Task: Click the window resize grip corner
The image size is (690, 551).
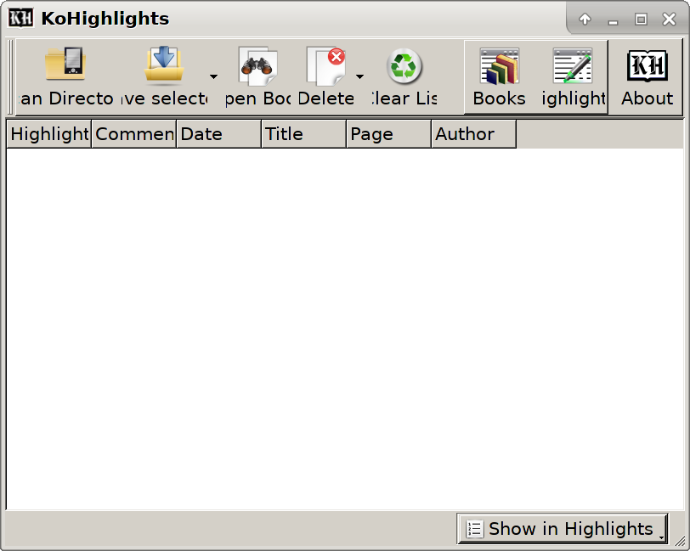Action: pos(681,542)
